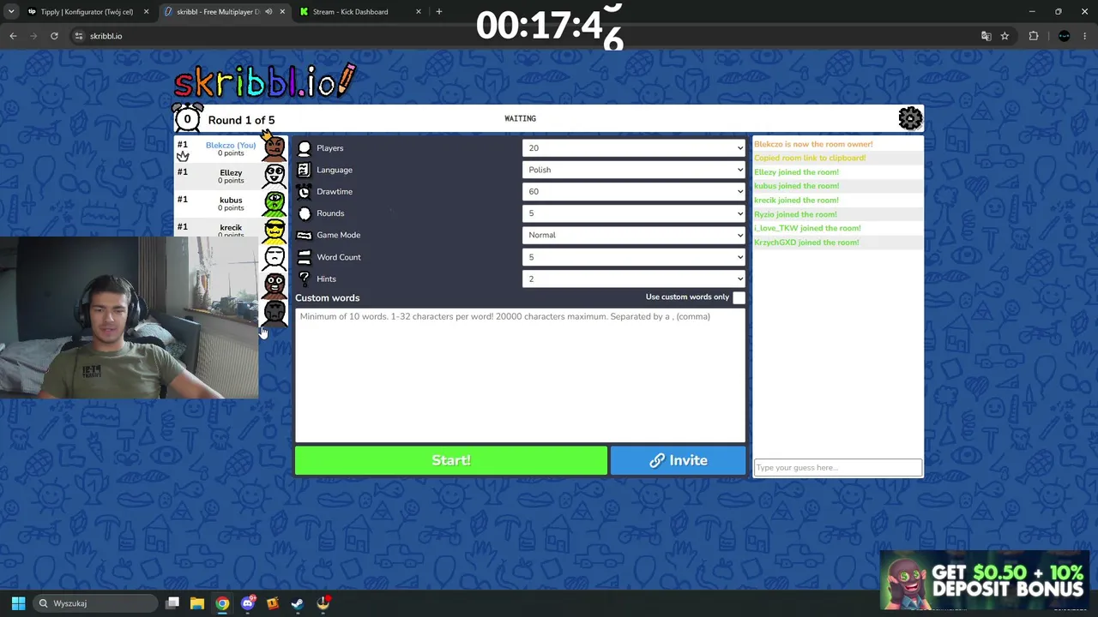Switch to the Stream - Kick Dashboard tab
Image resolution: width=1098 pixels, height=617 pixels.
click(x=360, y=12)
